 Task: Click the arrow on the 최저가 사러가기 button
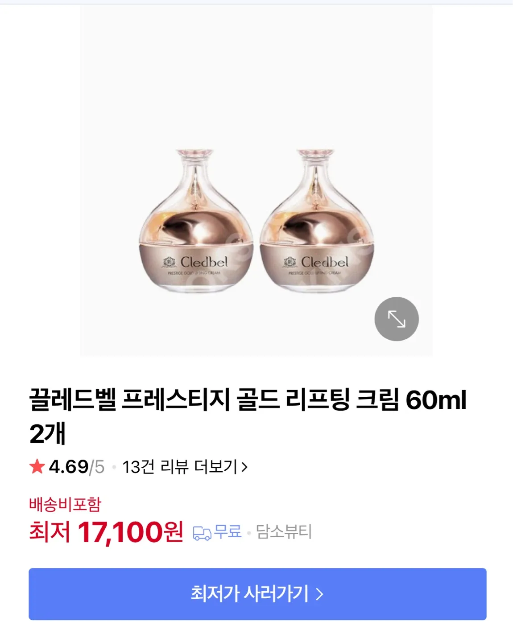[319, 594]
